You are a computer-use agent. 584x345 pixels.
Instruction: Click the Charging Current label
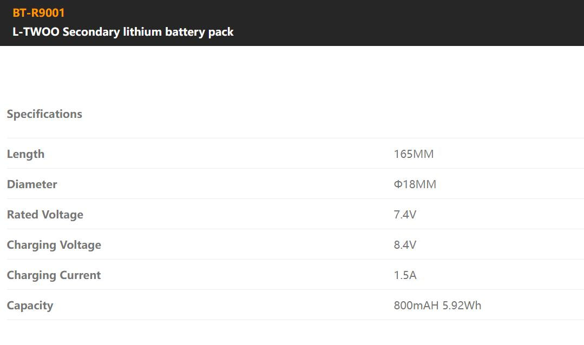point(54,275)
